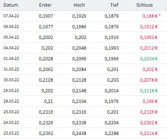Click the Hoch column header

(x=79, y=5)
